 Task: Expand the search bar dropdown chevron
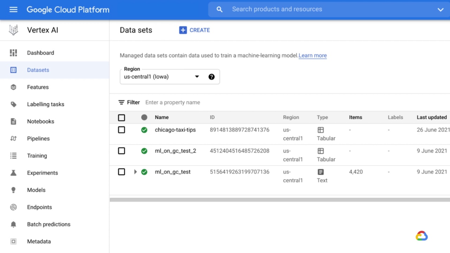[440, 10]
